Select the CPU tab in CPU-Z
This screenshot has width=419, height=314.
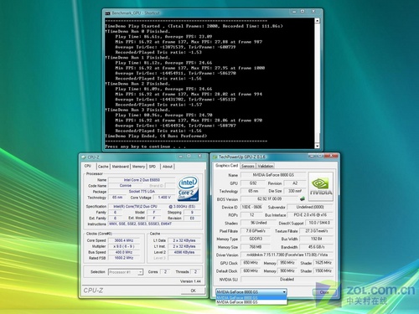click(88, 166)
